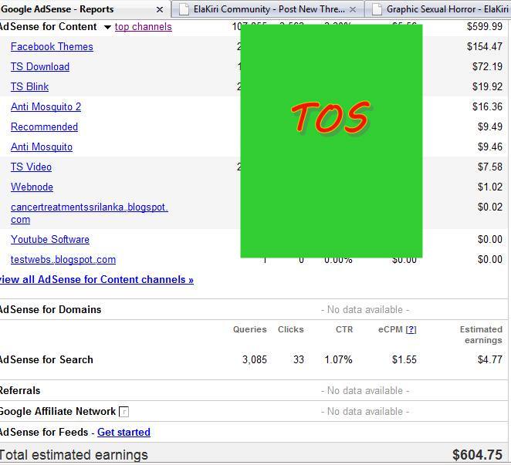
Task: Select AdSense for Search CTR 1.07%
Action: point(338,360)
